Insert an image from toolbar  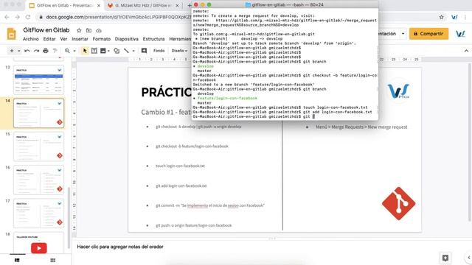[x=103, y=51]
